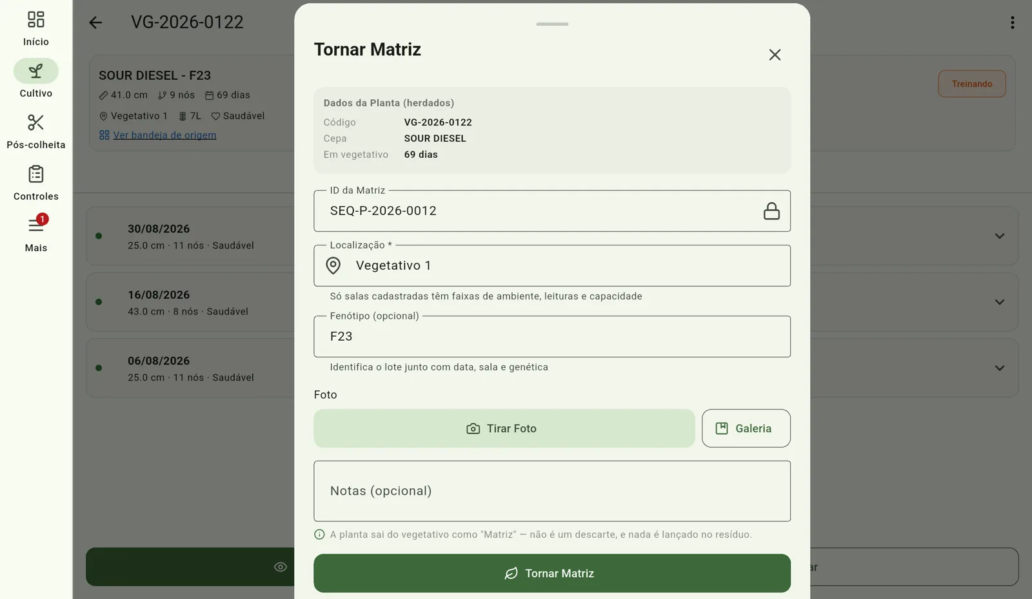
Task: Click the lock icon in ID da Matriz
Action: [771, 211]
